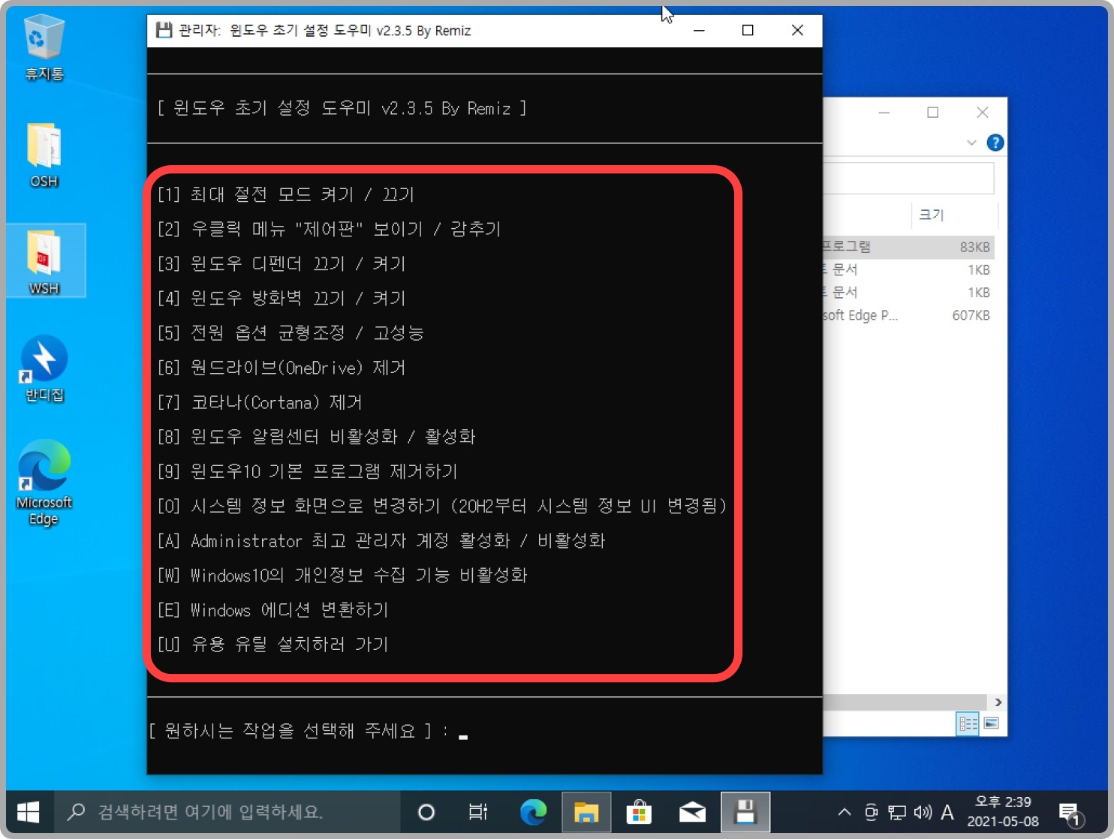The width and height of the screenshot is (1114, 839).
Task: Click the Windows Start button
Action: point(29,812)
